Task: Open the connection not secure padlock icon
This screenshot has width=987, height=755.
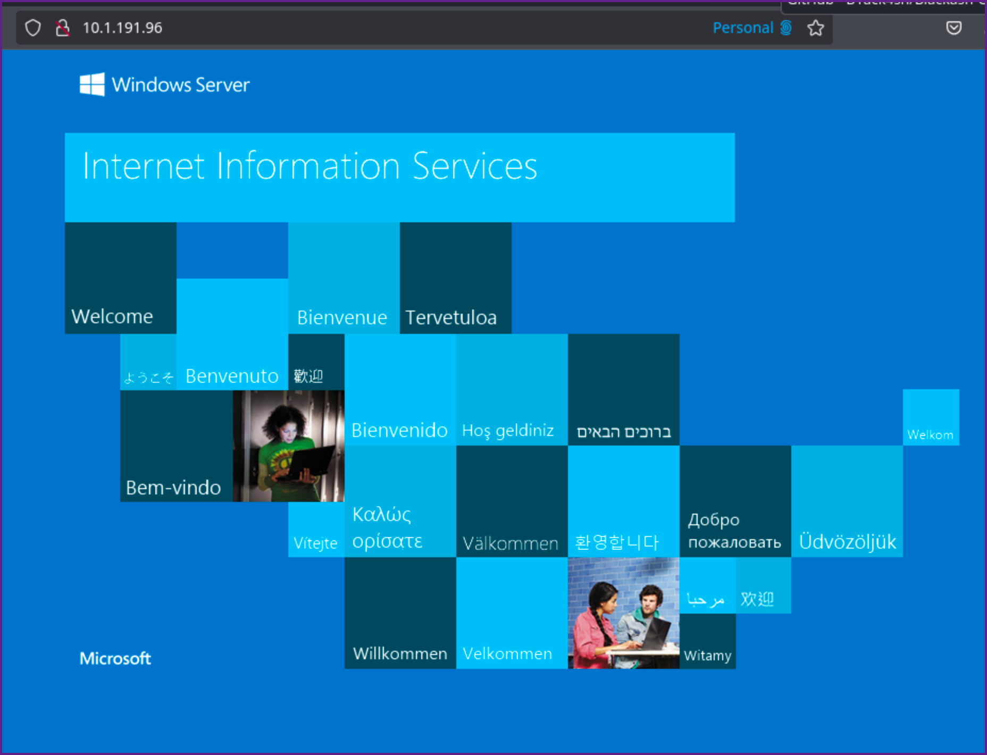Action: (x=63, y=28)
